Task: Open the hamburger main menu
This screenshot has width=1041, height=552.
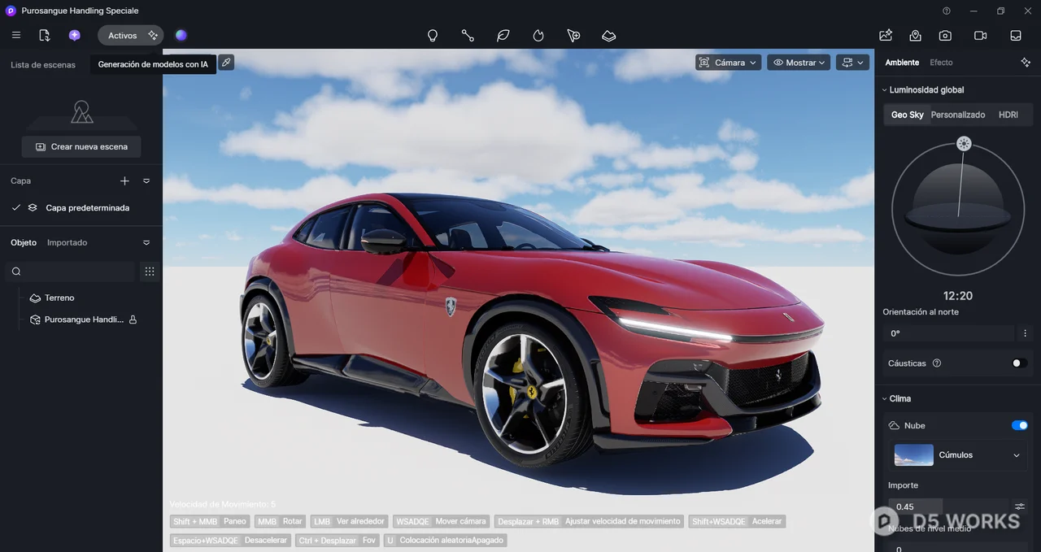Action: pos(16,35)
